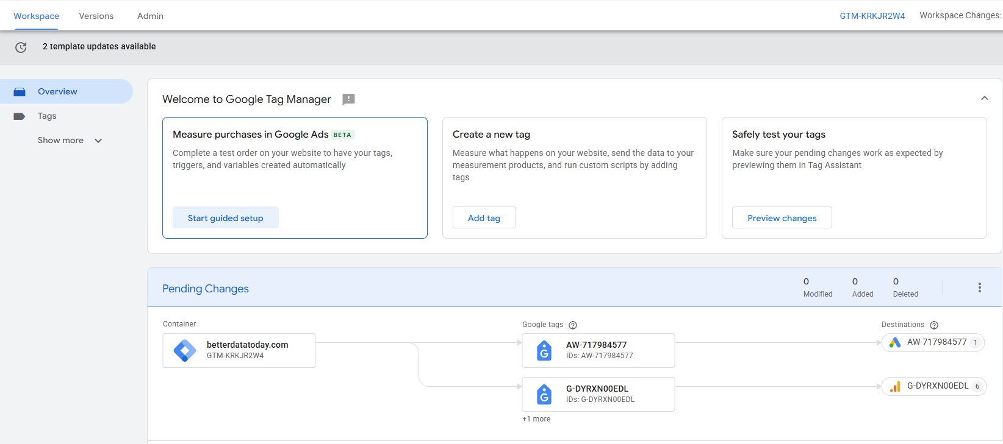Click the Google Ads destination icon
Screen dimensions: 1003x444
894,342
